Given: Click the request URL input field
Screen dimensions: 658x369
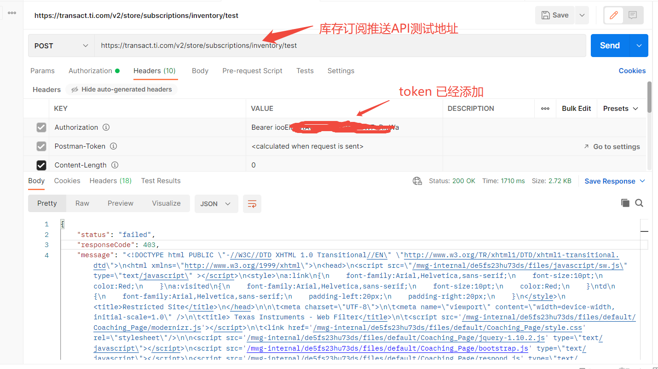Looking at the screenshot, I should [341, 46].
